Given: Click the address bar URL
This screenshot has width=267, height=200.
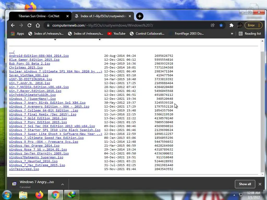Looking at the screenshot, I should click(x=102, y=25).
